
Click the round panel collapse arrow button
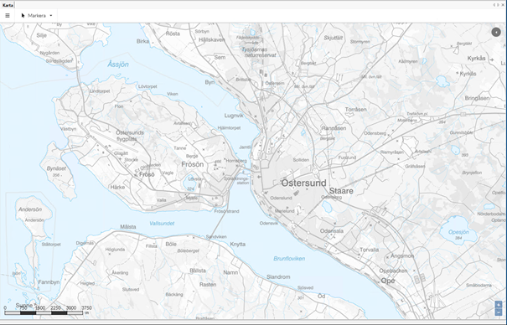click(496, 32)
